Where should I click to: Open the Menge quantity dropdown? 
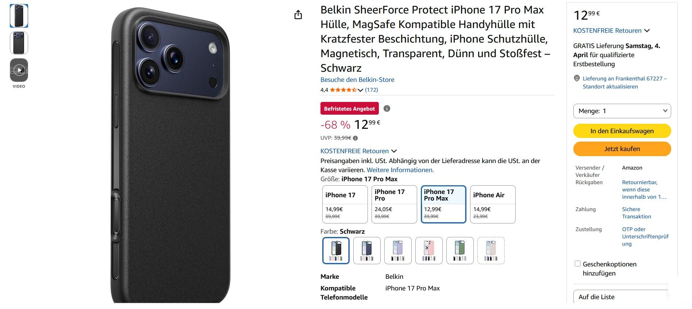pyautogui.click(x=622, y=111)
